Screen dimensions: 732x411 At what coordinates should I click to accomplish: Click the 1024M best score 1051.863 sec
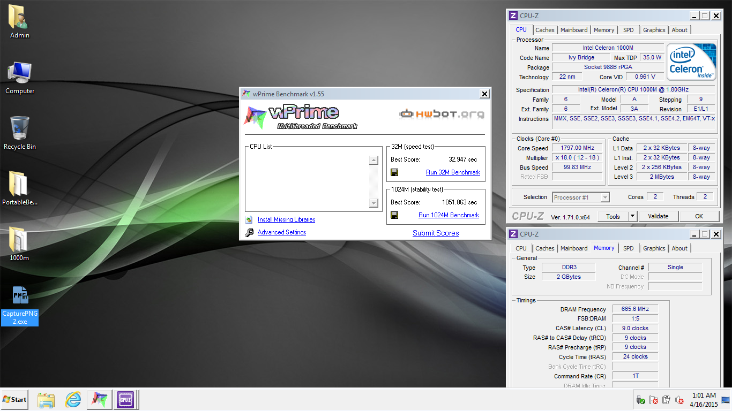pos(459,202)
